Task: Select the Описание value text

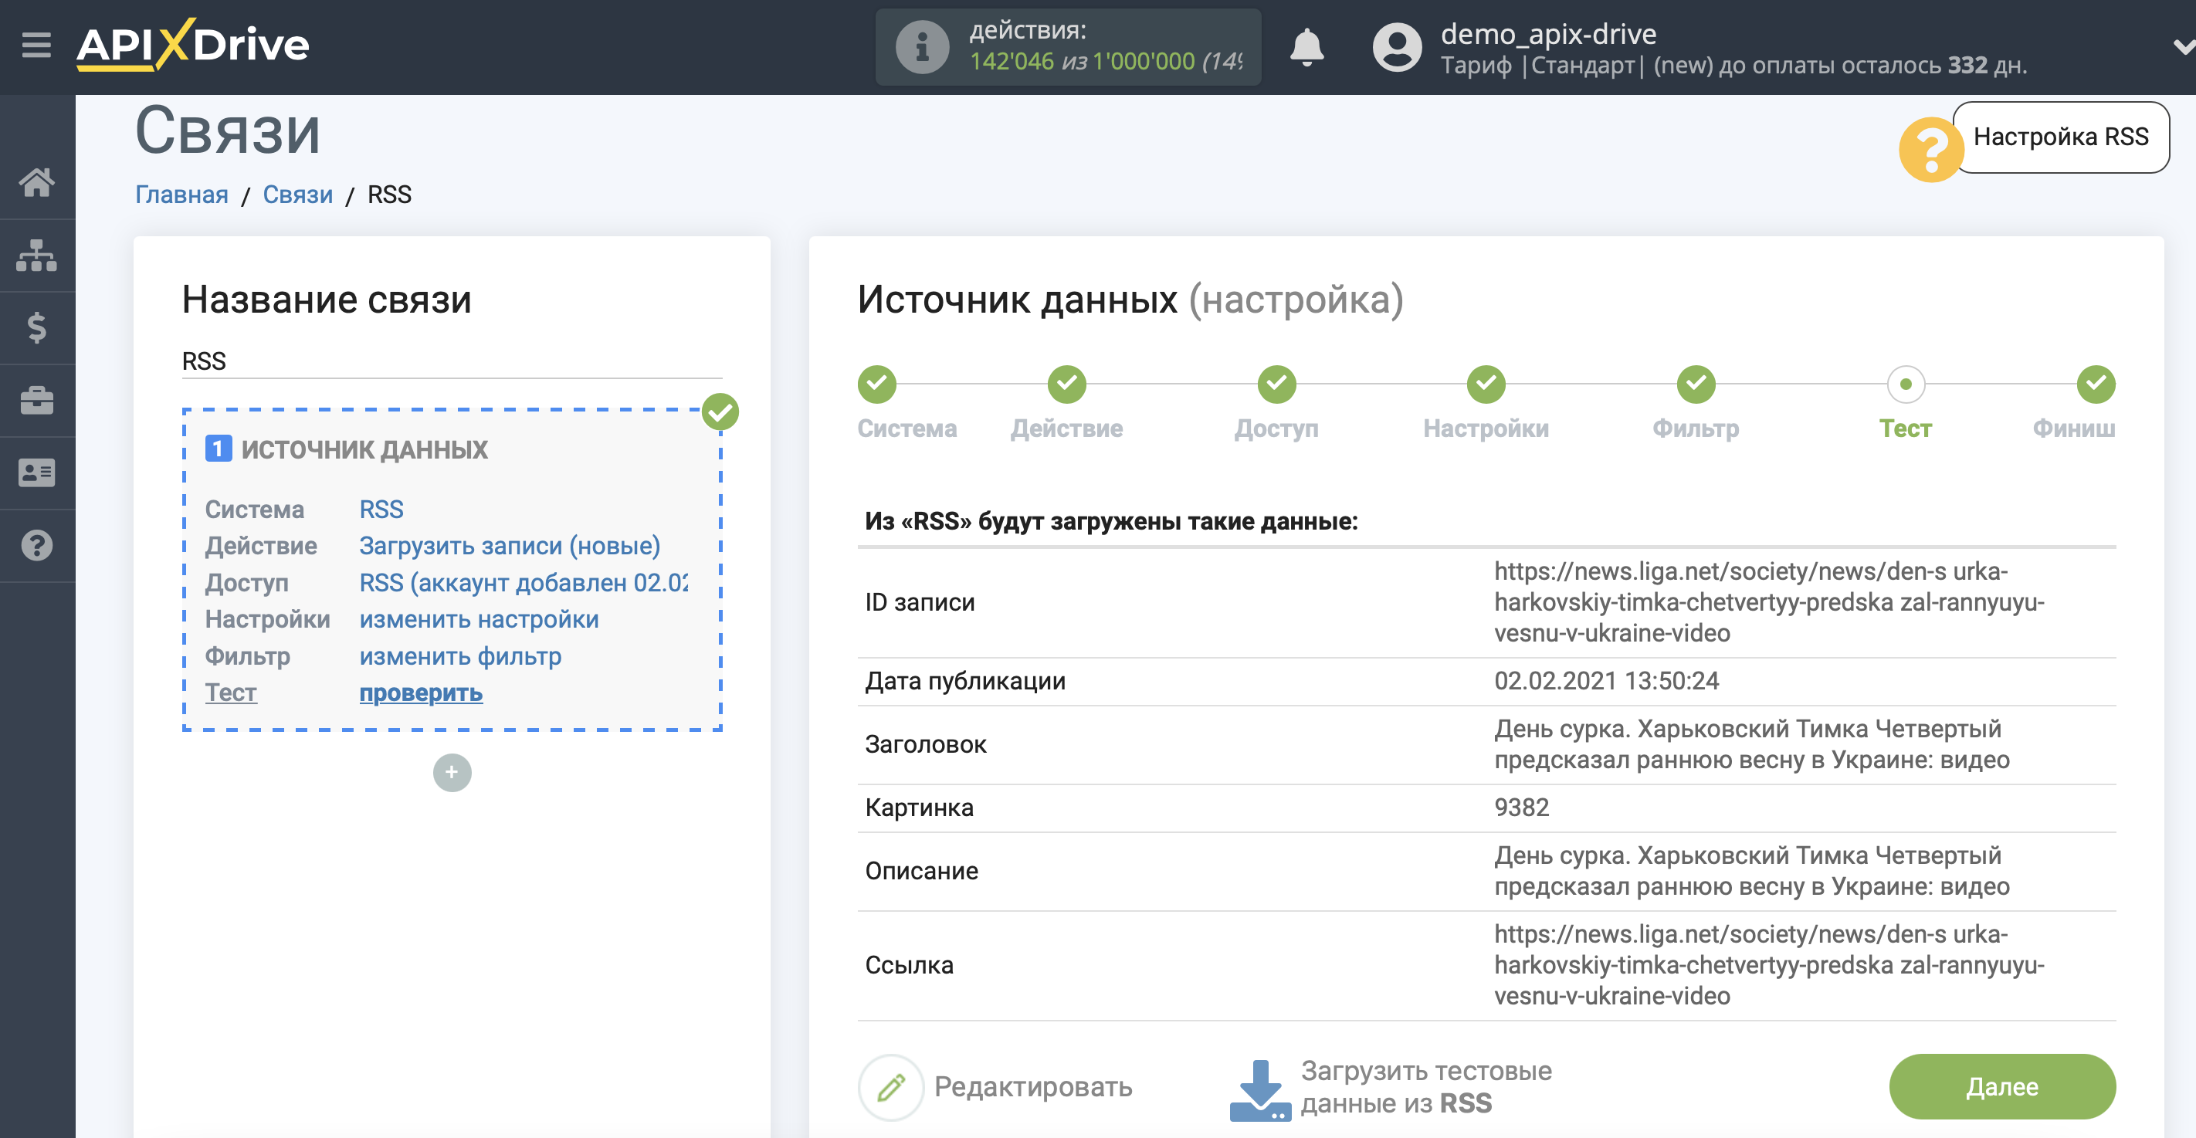Action: (x=1752, y=870)
